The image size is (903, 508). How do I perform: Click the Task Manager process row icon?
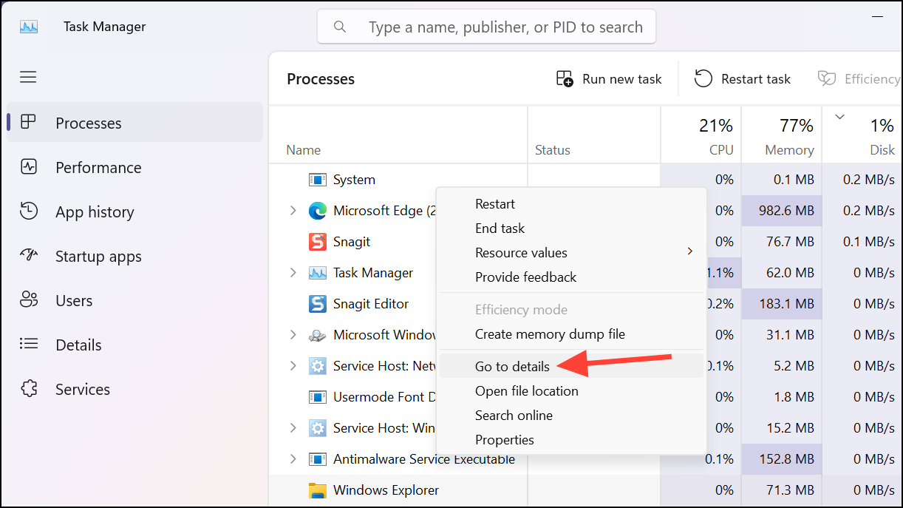[317, 273]
